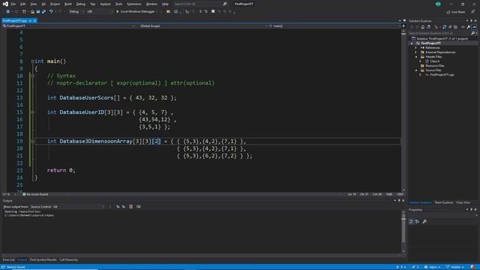Expand the References node
The image size is (480, 270).
point(416,48)
